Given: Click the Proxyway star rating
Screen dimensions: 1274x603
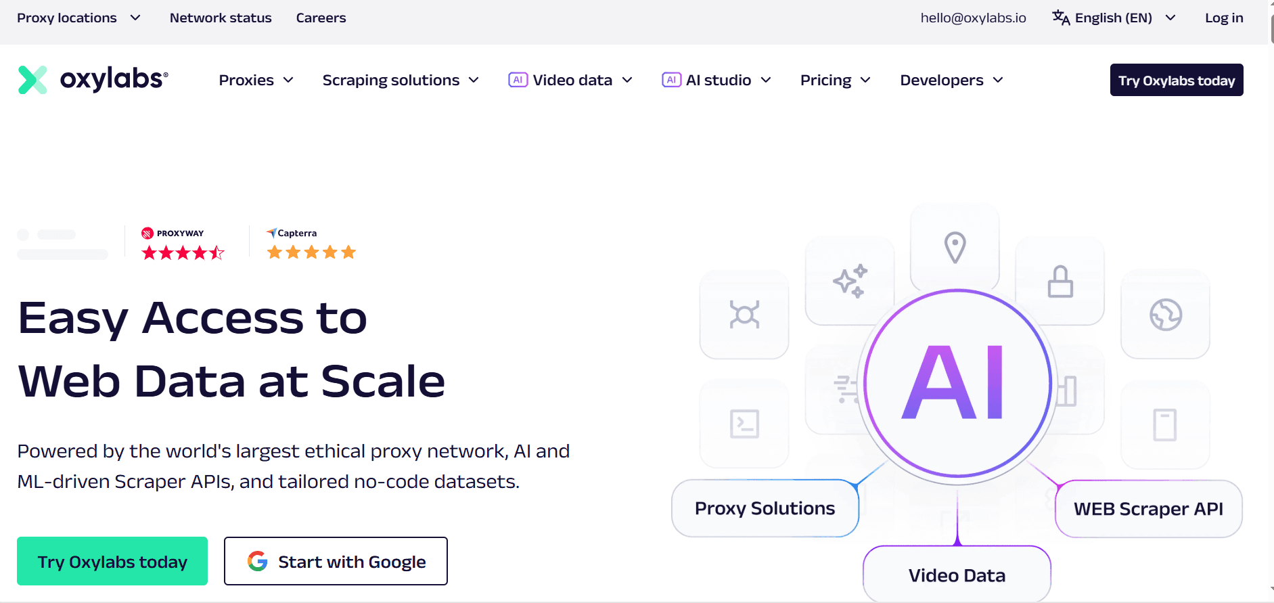Looking at the screenshot, I should (183, 253).
